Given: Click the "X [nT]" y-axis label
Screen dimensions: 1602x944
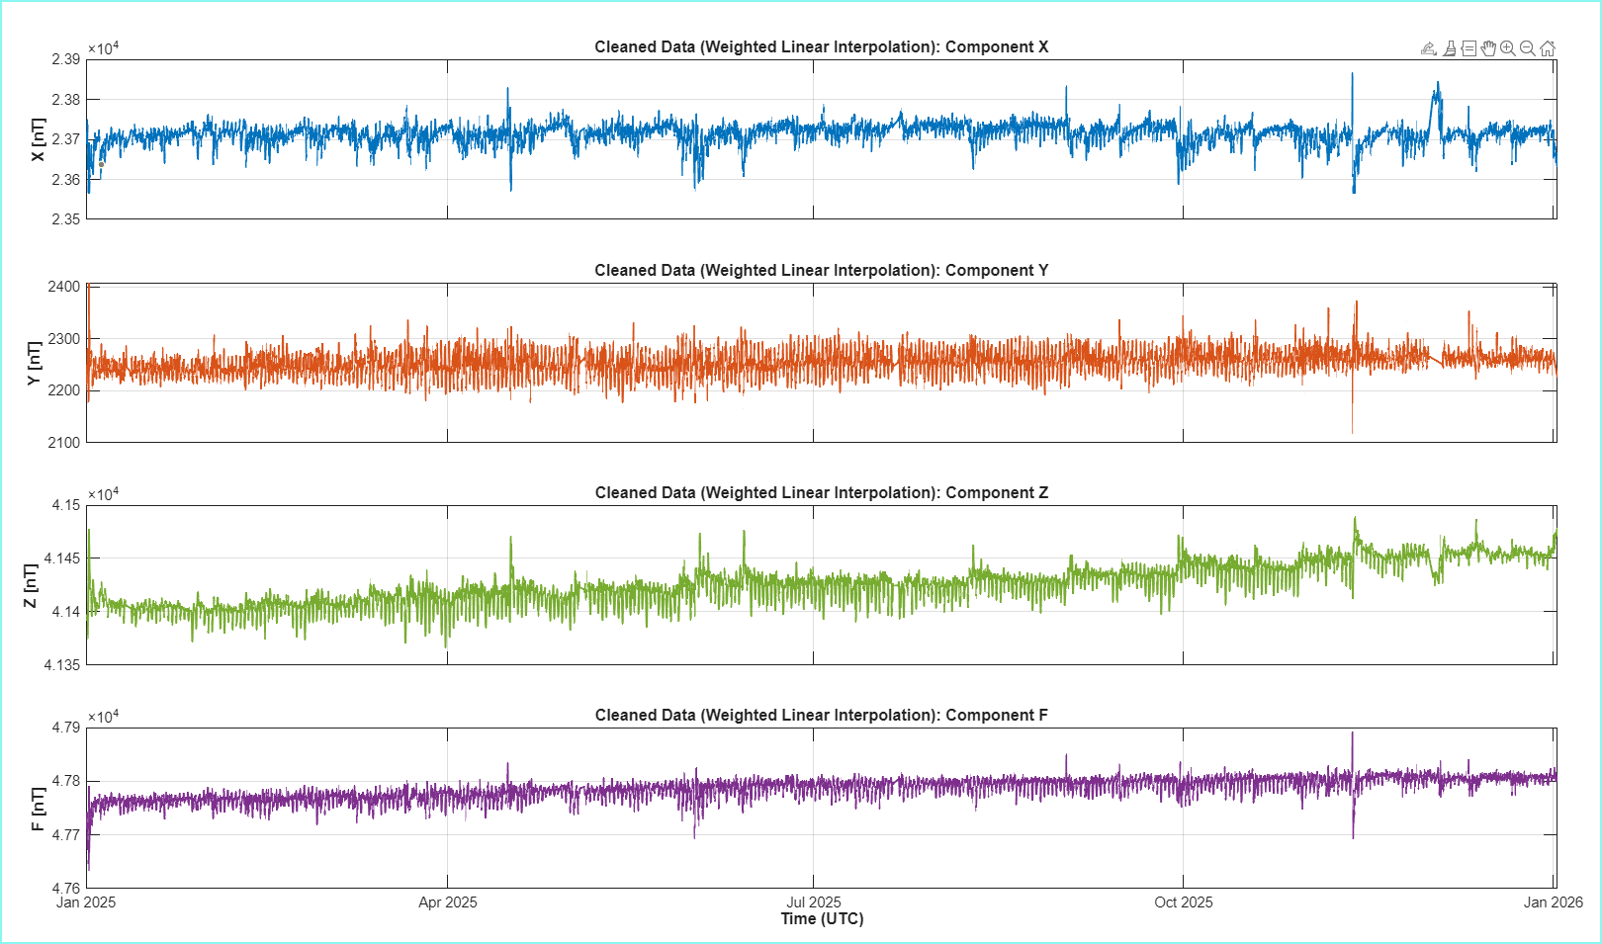Looking at the screenshot, I should [x=38, y=139].
